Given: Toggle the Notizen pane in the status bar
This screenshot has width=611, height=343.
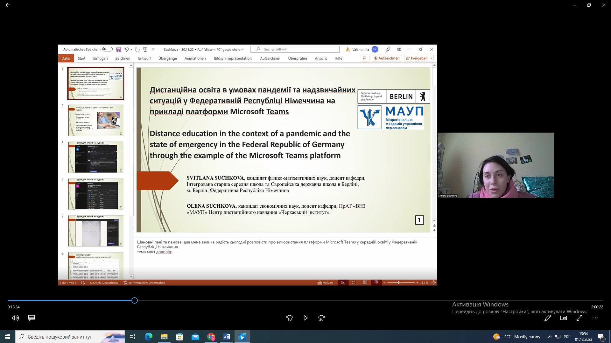Looking at the screenshot, I should pyautogui.click(x=325, y=283).
